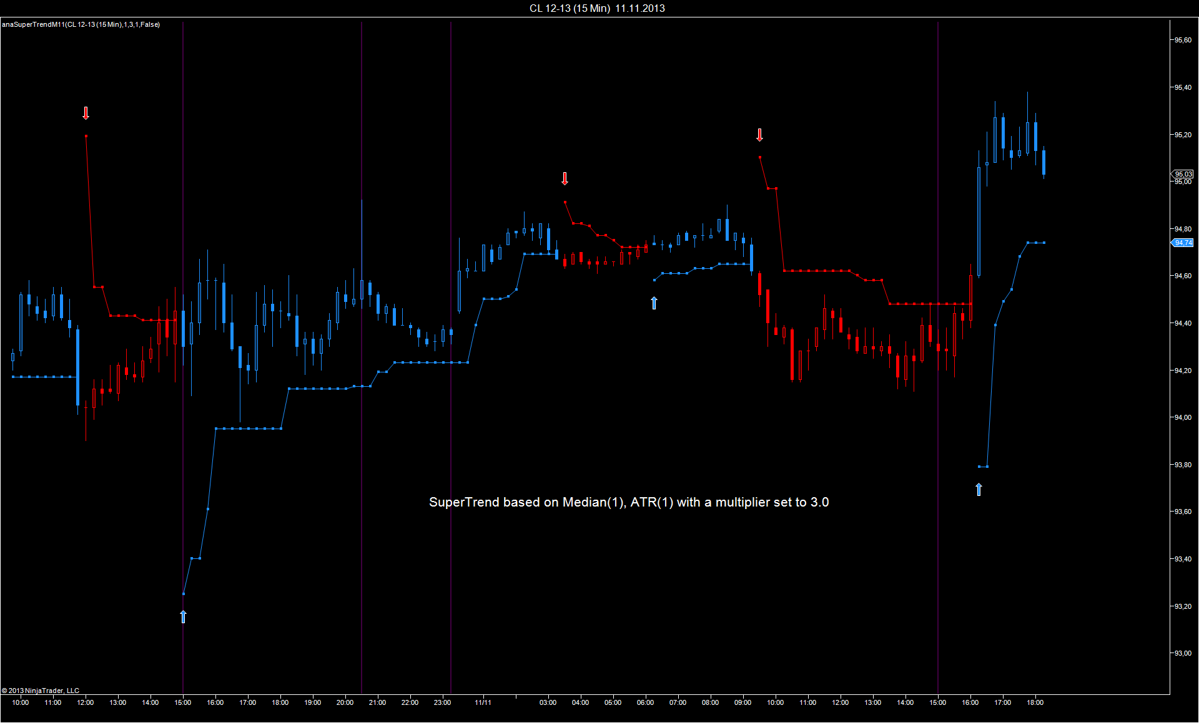
Task: Click the 10:00 label at left of time axis
Action: [21, 702]
